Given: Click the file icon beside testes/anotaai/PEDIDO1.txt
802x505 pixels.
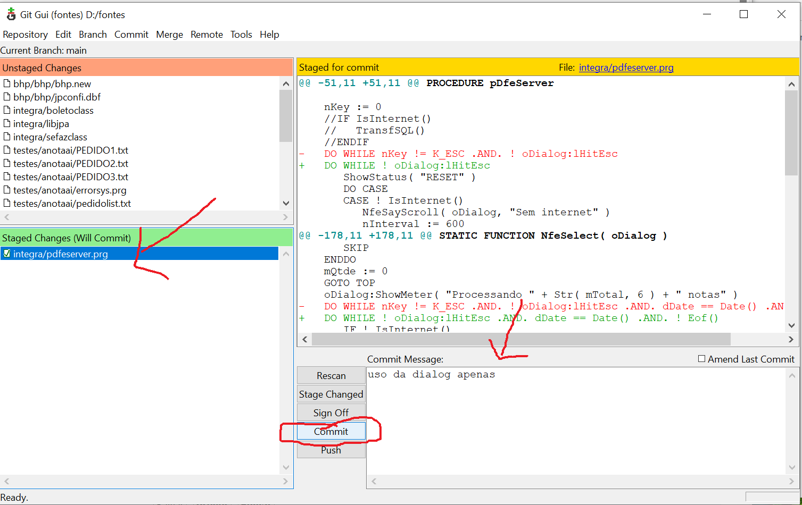Looking at the screenshot, I should (x=7, y=150).
